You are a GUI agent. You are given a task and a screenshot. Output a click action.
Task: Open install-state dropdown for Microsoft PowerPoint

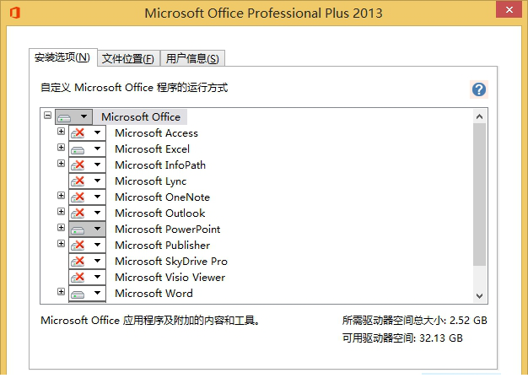[x=87, y=229]
